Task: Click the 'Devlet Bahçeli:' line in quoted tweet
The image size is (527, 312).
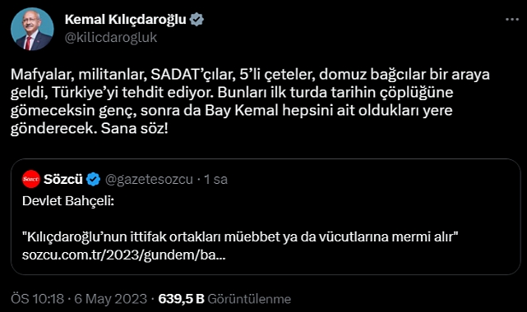Action: 68,201
